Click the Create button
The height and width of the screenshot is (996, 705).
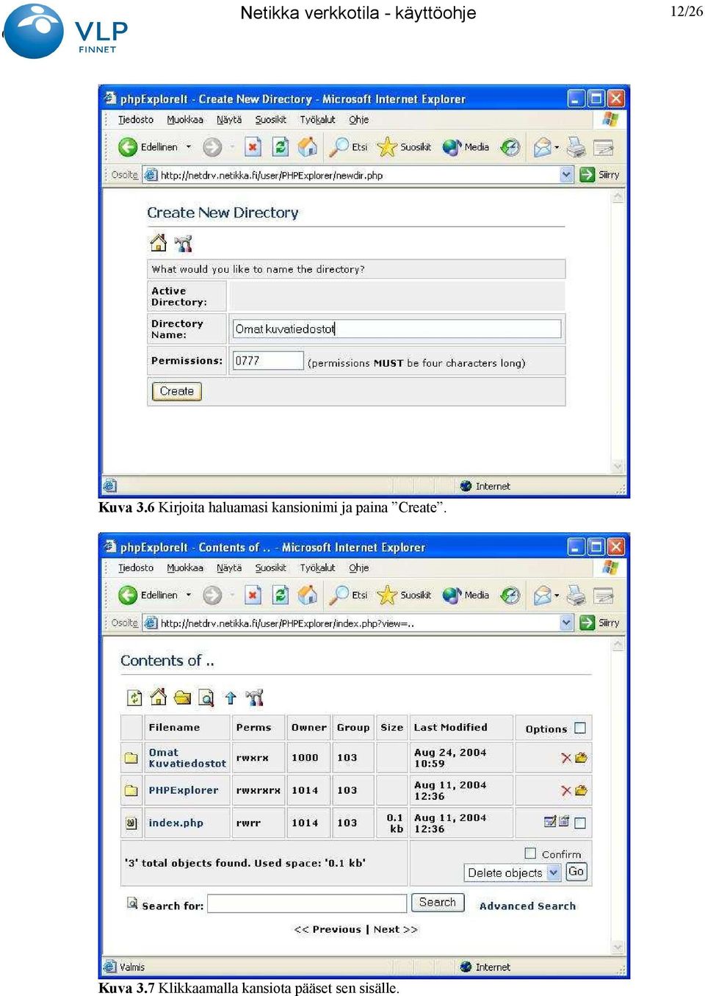pos(177,391)
